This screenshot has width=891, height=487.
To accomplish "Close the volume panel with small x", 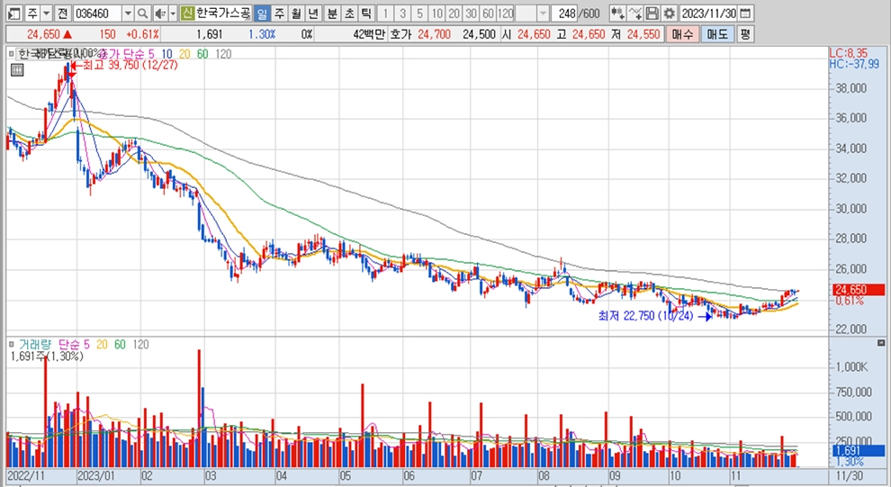I will (x=881, y=343).
